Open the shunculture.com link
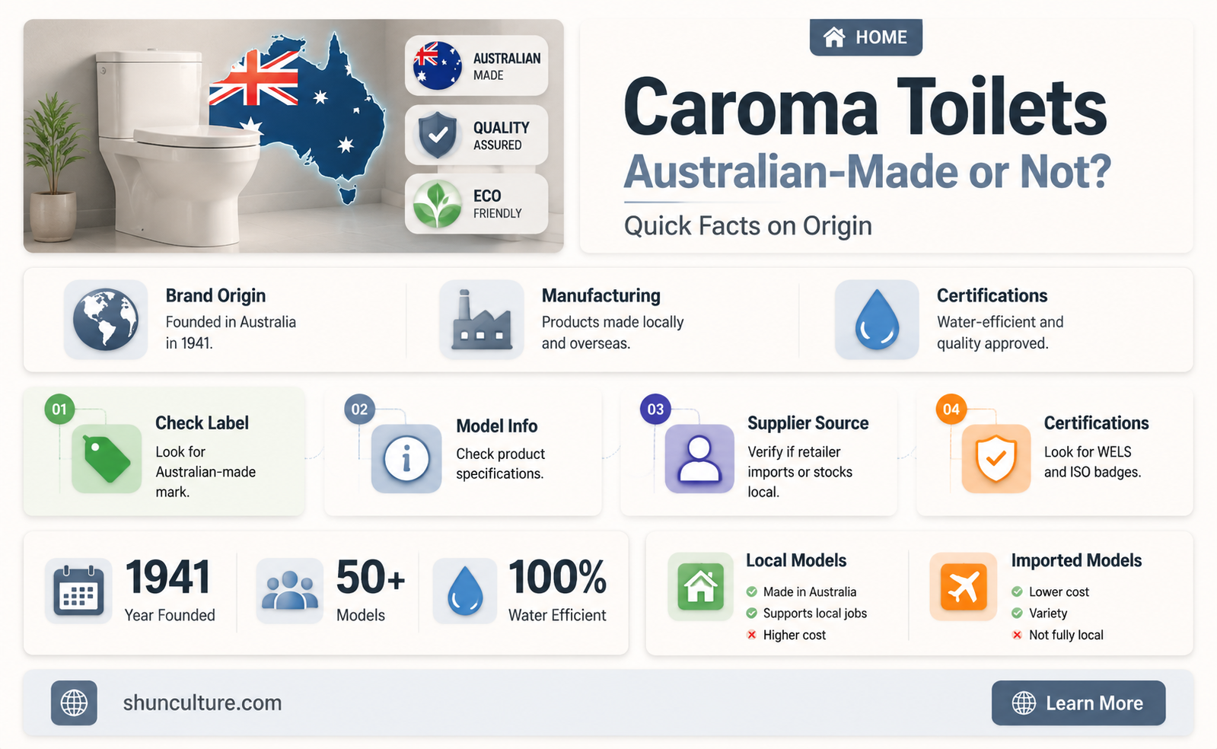1217x749 pixels. 202,703
